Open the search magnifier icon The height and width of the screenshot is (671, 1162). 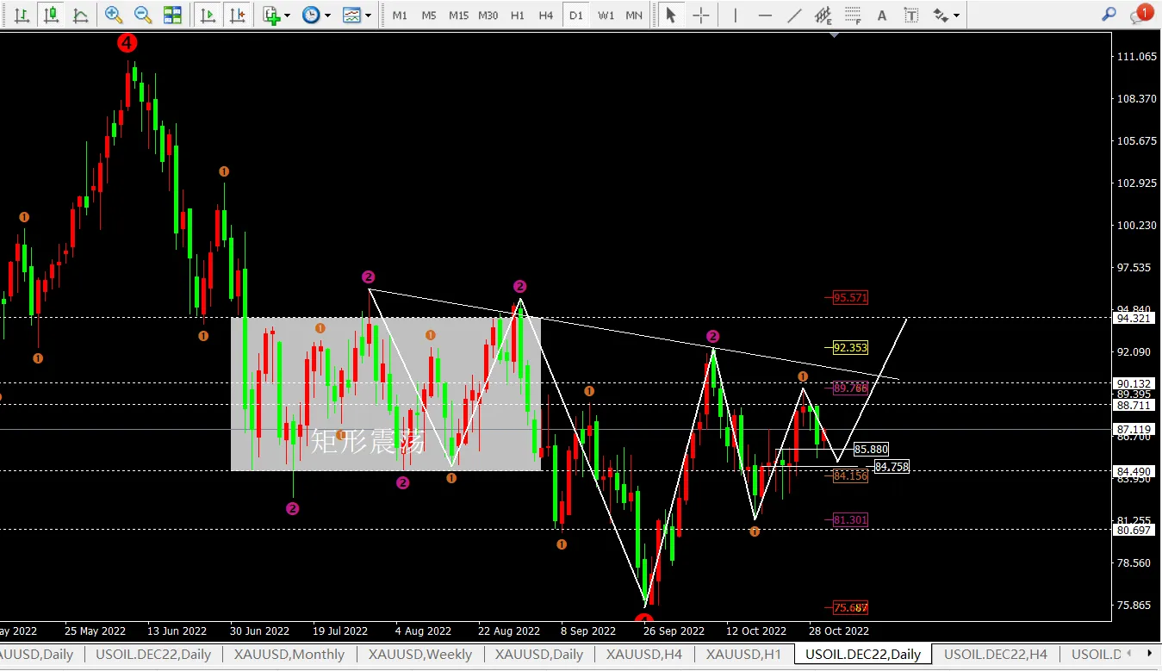tap(1109, 14)
